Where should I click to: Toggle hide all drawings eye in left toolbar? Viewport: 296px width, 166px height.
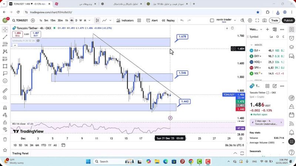coord(5,129)
